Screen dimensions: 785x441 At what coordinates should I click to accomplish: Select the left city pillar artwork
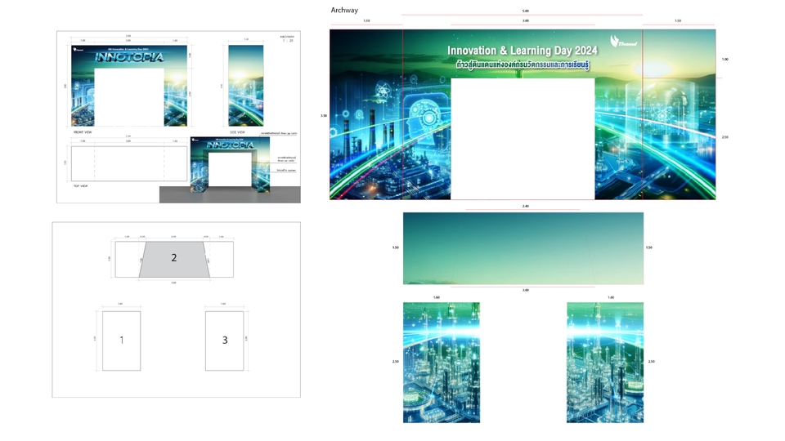pyautogui.click(x=441, y=363)
